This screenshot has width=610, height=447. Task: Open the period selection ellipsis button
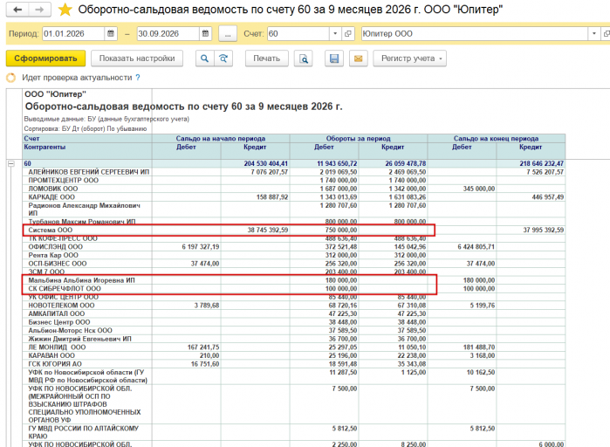coord(228,34)
